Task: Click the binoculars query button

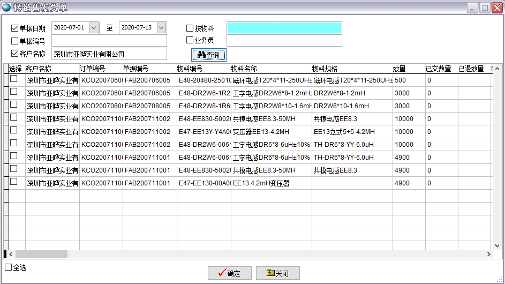Action: (209, 55)
